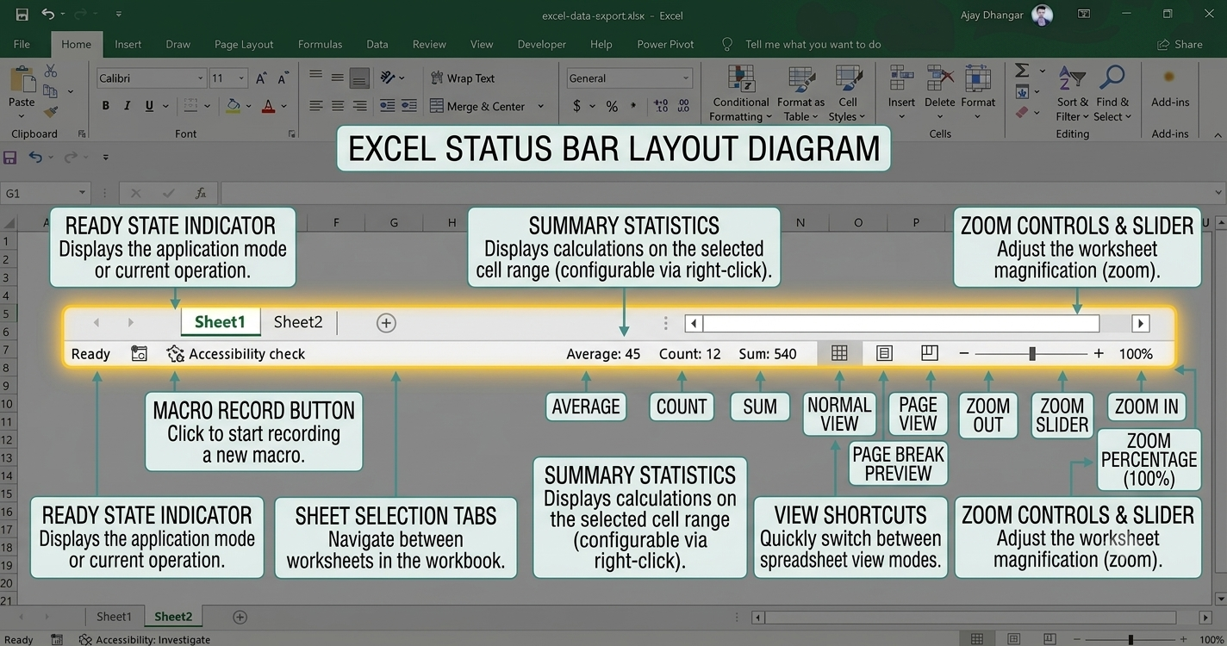Open the Name Box G1 dropdown
The width and height of the screenshot is (1227, 646).
83,194
